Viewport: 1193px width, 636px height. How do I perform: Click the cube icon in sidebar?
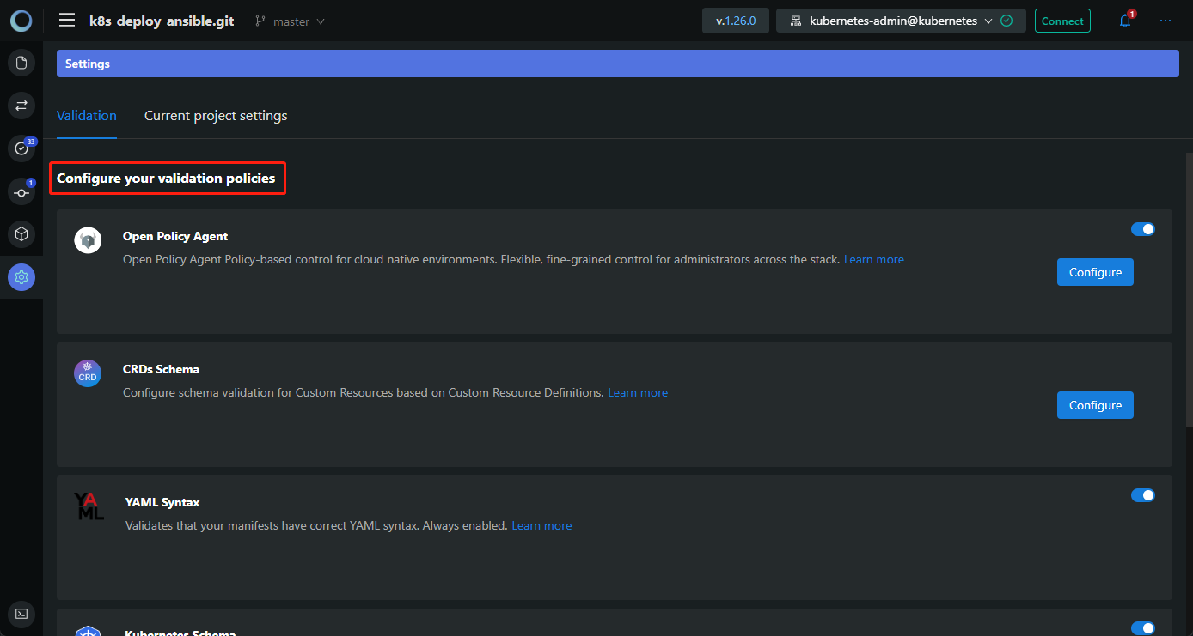click(21, 233)
